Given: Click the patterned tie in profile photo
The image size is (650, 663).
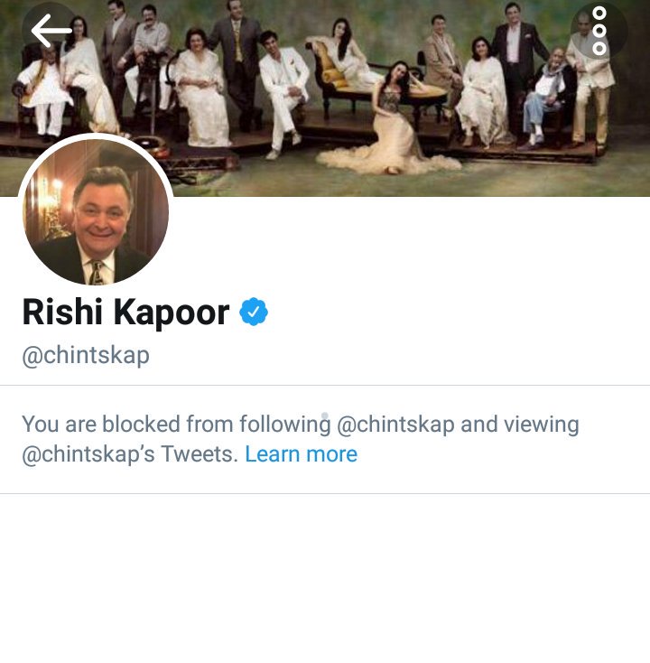Looking at the screenshot, I should 97,273.
